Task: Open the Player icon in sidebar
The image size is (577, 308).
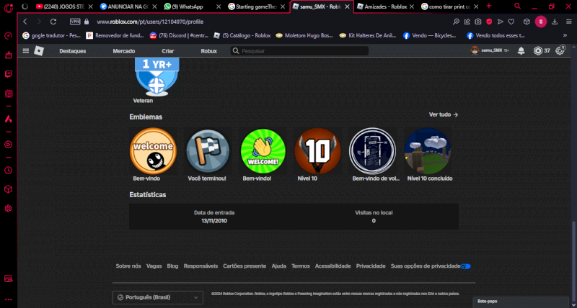Action: tap(9, 145)
